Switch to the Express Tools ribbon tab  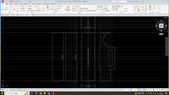(x=46, y=4)
